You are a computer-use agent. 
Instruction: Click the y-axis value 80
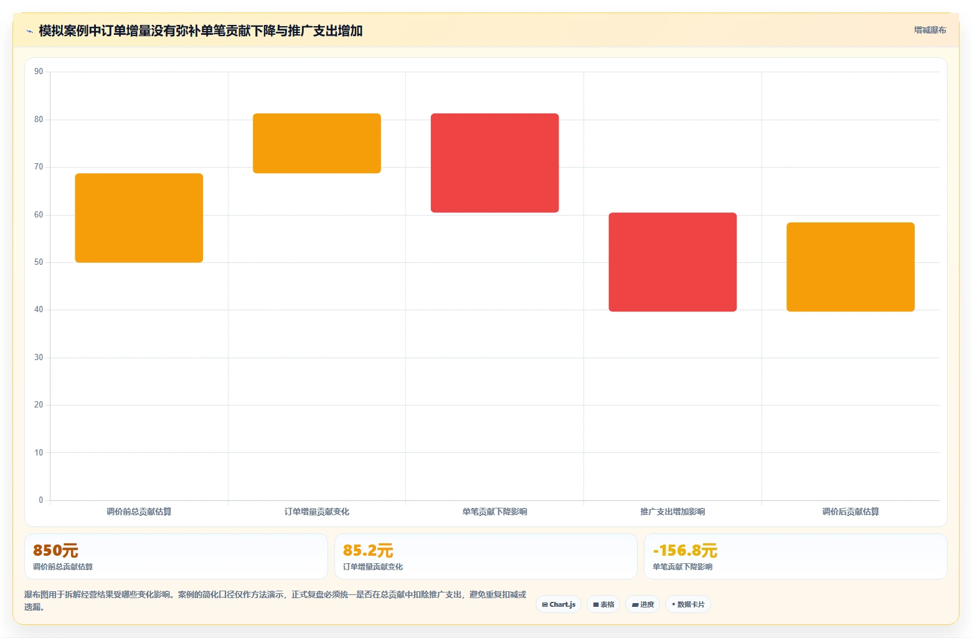pos(39,120)
